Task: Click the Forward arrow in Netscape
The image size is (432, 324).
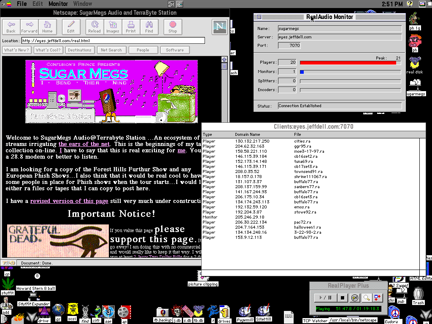Action: coord(29,27)
